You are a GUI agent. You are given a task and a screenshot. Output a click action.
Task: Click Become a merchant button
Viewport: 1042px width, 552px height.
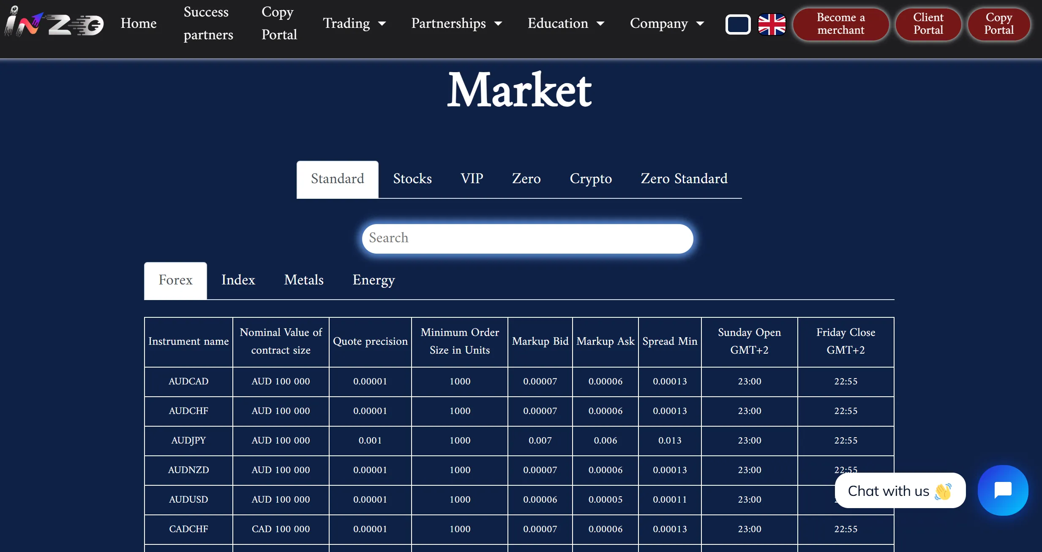(x=841, y=24)
